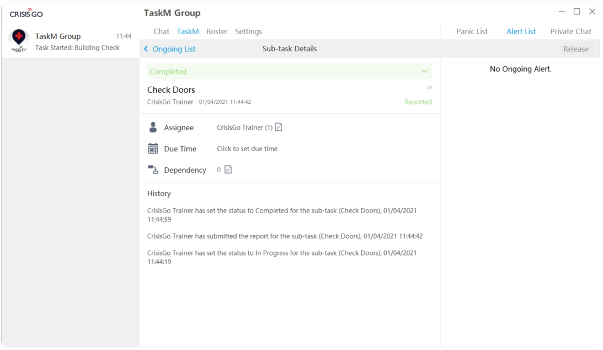The image size is (603, 350).
Task: Maximize the CrisisGo window
Action: pyautogui.click(x=577, y=12)
